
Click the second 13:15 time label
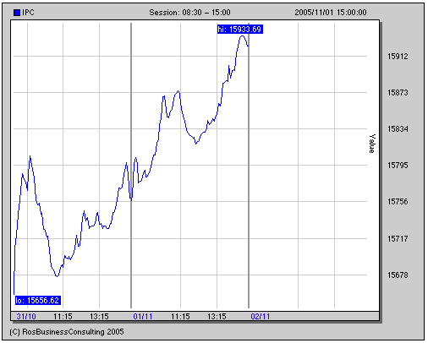217,317
